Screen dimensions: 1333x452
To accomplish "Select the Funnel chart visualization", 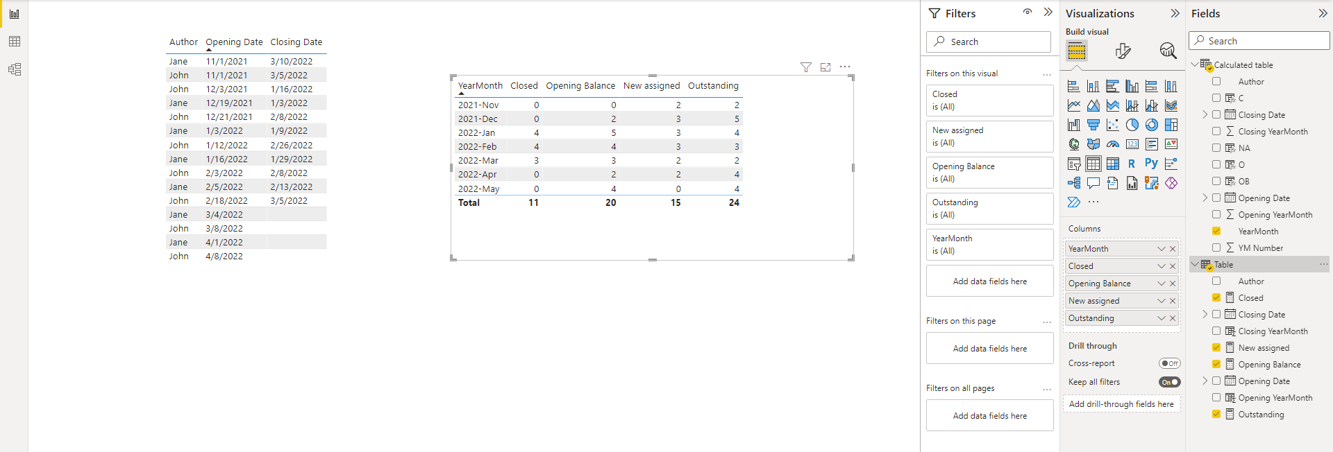I will (x=1093, y=125).
